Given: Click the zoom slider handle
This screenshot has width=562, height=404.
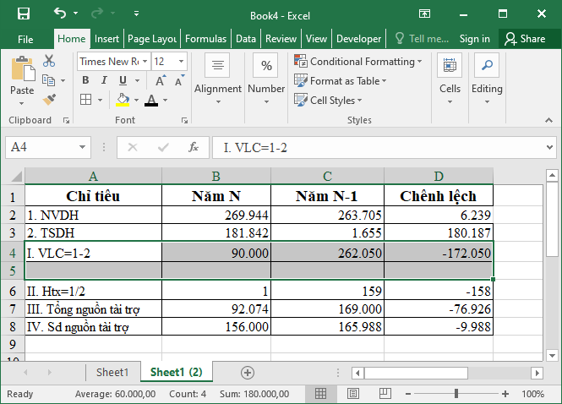Looking at the screenshot, I should tap(456, 394).
